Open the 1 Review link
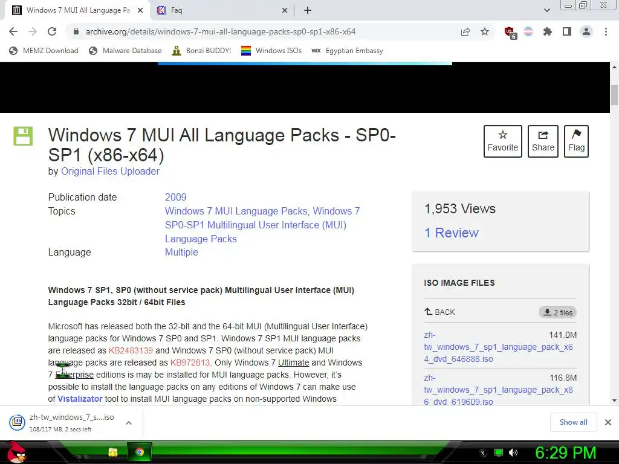Image resolution: width=619 pixels, height=464 pixels. coord(452,233)
